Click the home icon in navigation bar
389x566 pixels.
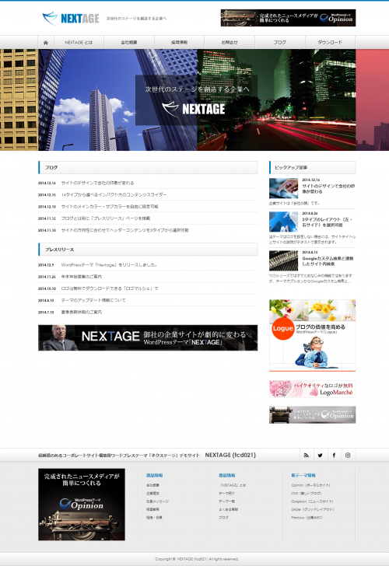tap(46, 43)
